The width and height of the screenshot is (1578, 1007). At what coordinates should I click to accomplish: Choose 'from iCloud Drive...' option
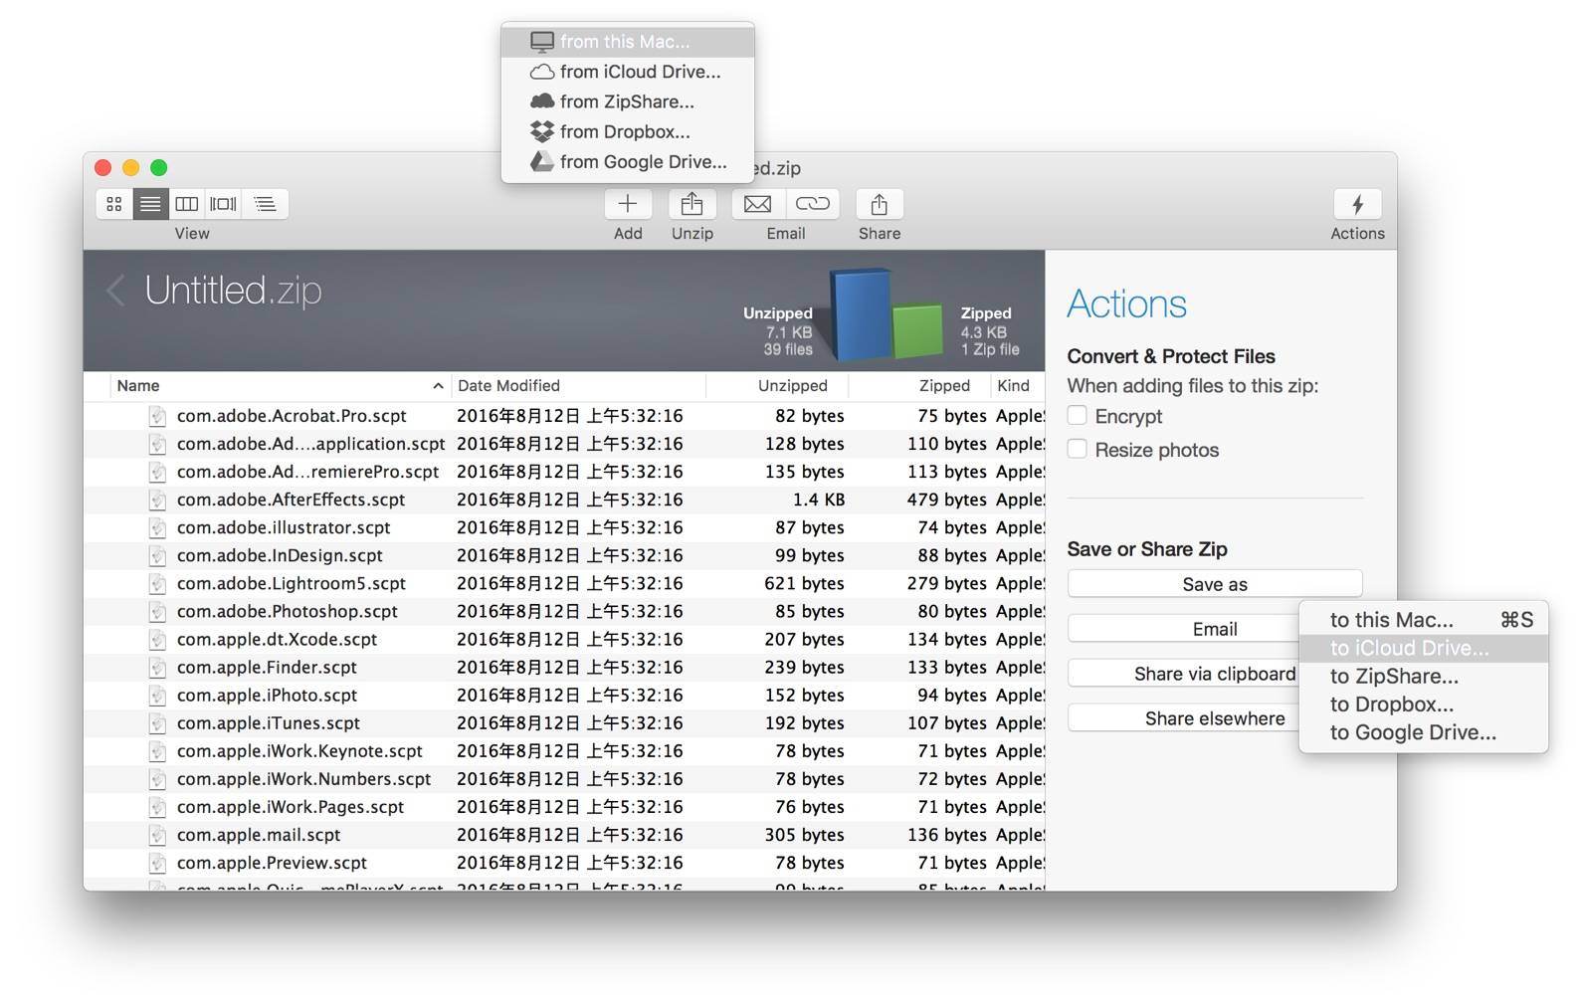(628, 72)
